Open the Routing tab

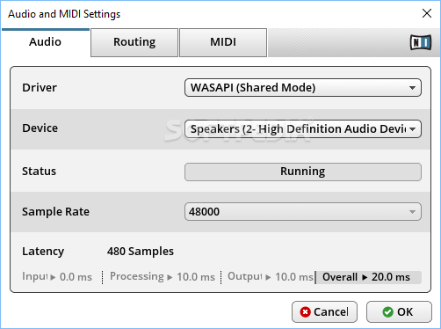[134, 42]
